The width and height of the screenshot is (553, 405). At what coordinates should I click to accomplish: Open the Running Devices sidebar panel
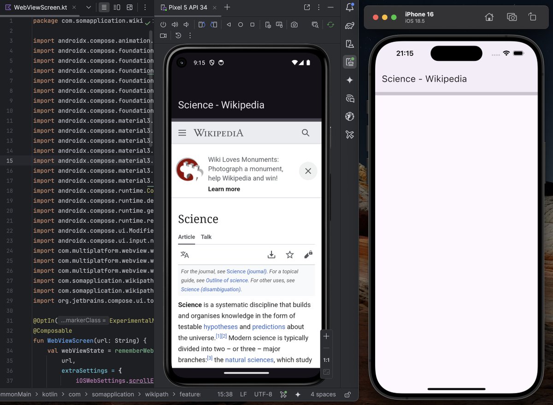click(x=349, y=62)
